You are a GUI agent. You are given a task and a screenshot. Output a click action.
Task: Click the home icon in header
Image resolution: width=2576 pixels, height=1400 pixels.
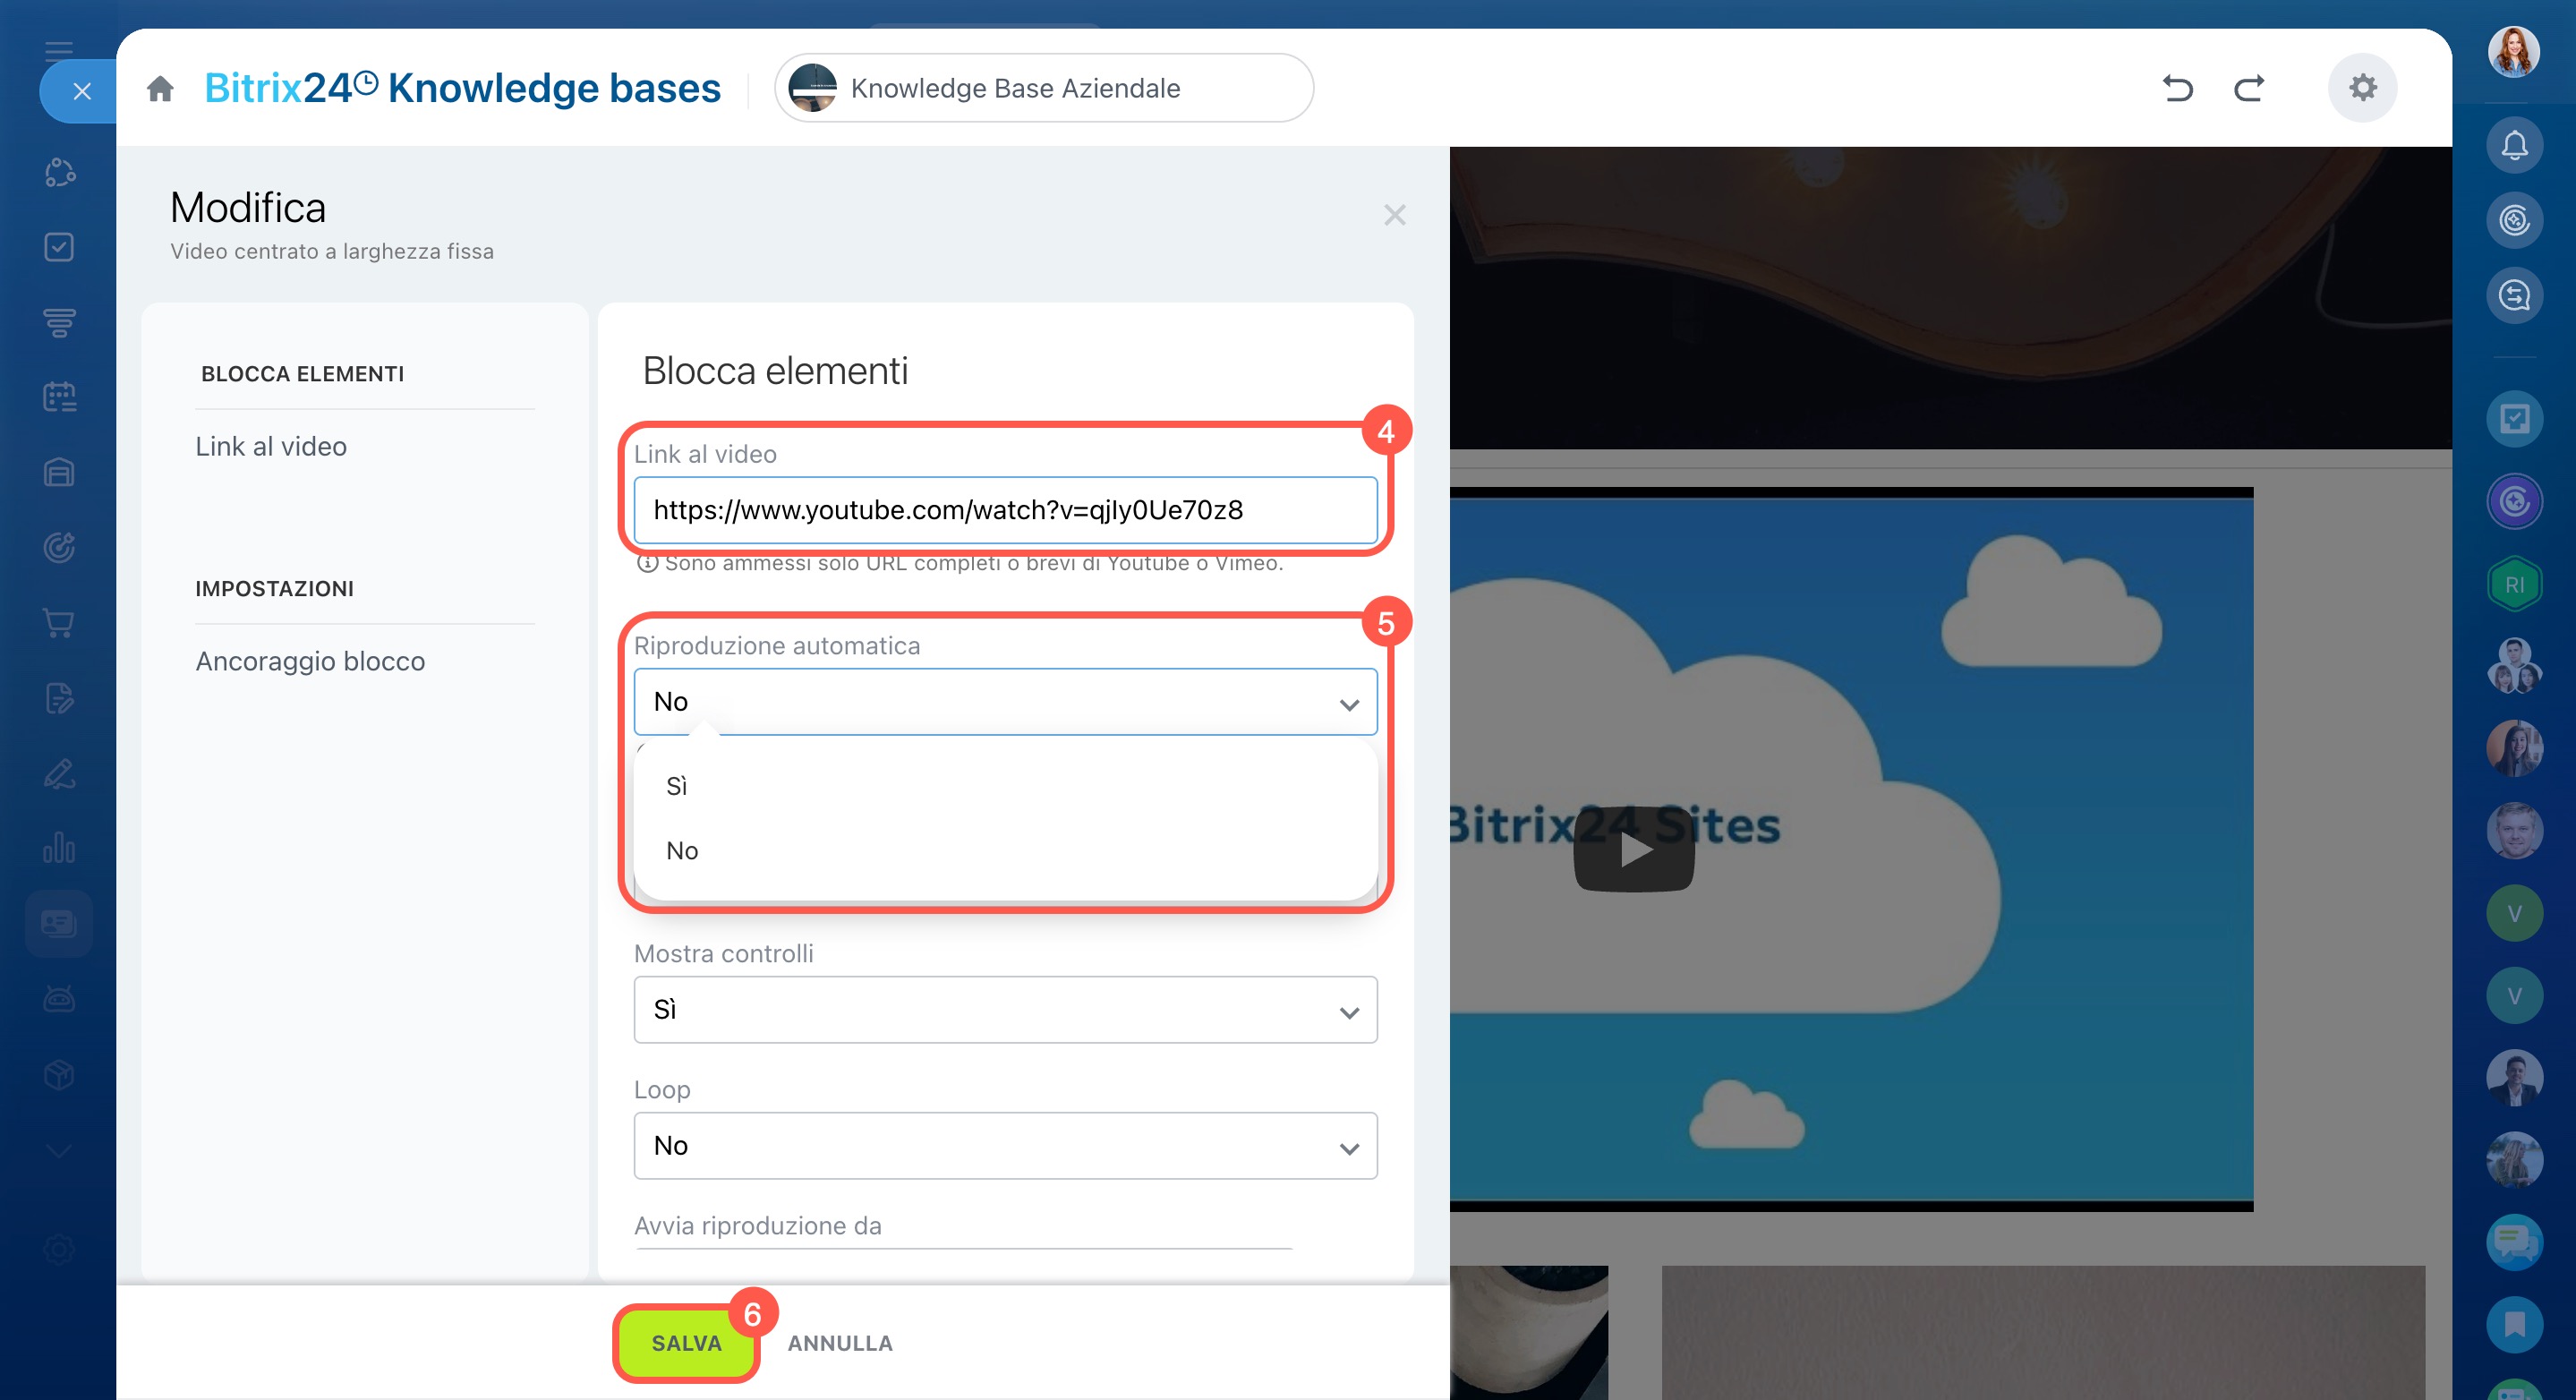pyautogui.click(x=160, y=89)
